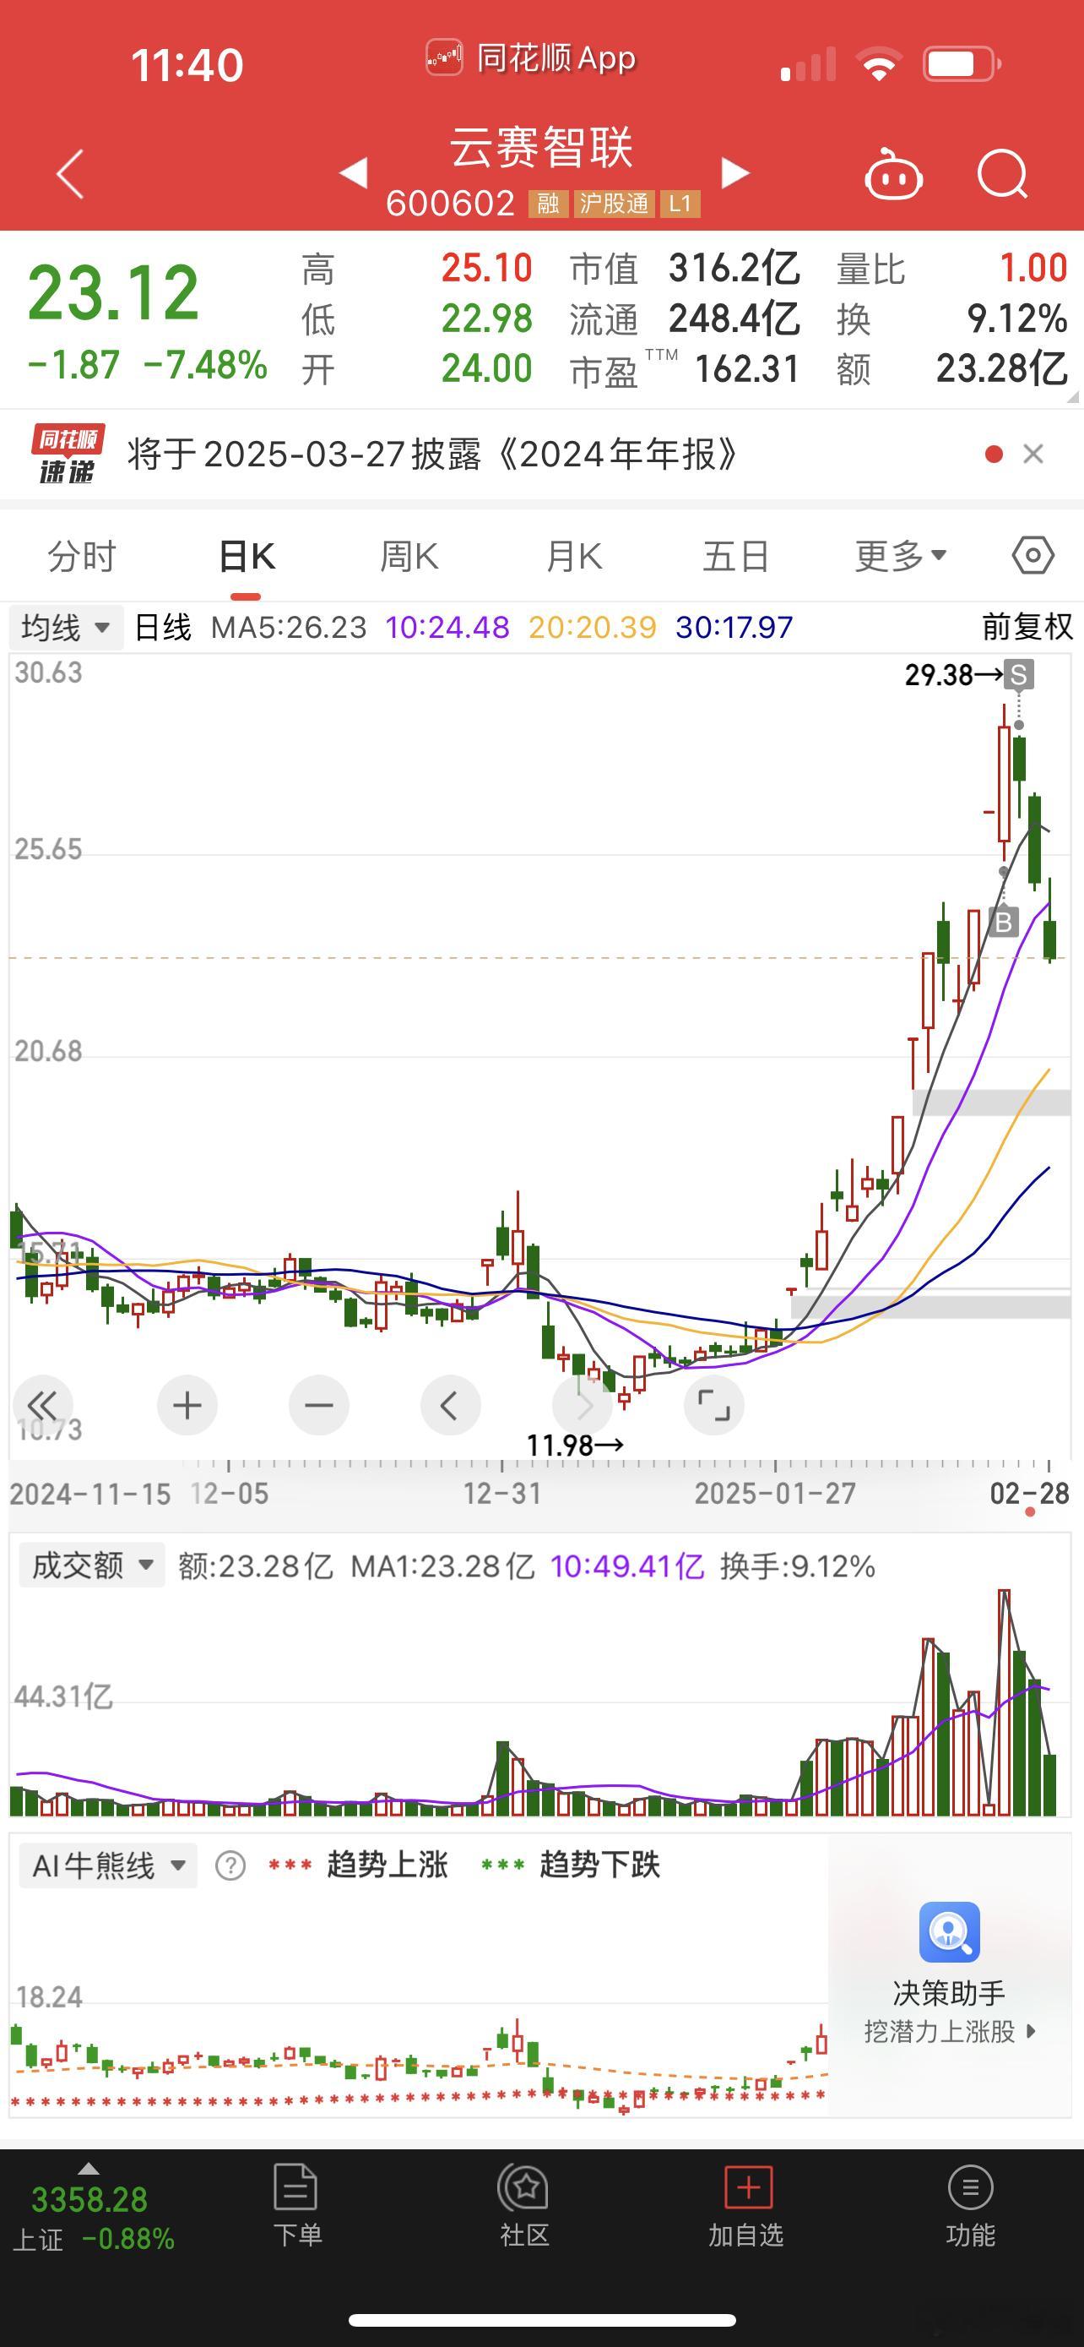
Task: Open the AI牛熊线 indicator dropdown
Action: [108, 1866]
